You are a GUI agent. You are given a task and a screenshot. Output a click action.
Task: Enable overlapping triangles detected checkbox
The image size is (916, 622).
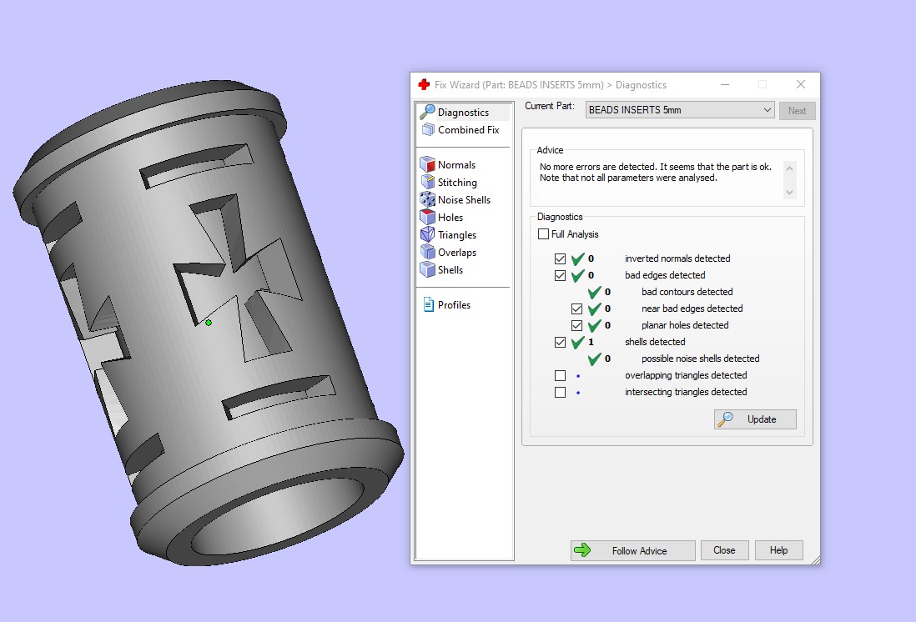coord(561,375)
